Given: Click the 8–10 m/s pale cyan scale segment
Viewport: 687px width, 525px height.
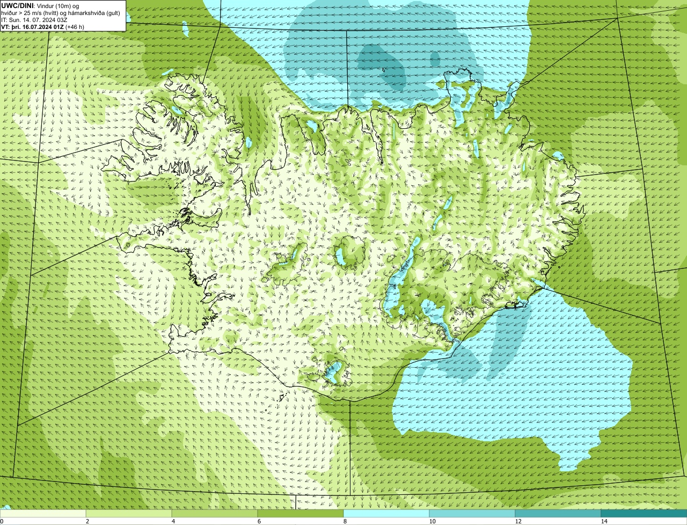Looking at the screenshot, I should (x=386, y=513).
